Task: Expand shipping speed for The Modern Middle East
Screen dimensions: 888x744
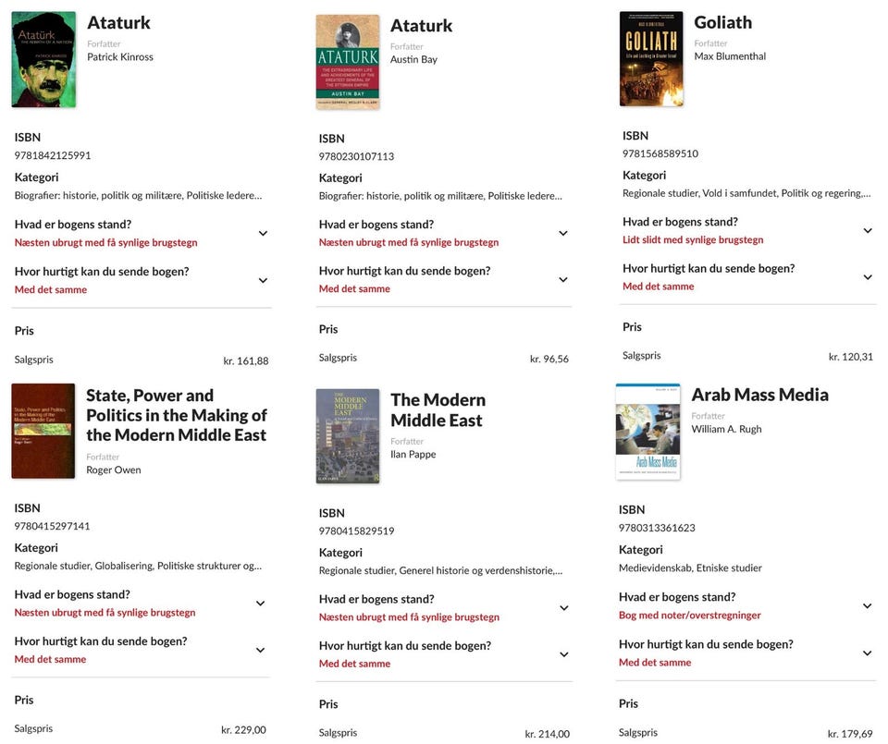Action: 564,654
